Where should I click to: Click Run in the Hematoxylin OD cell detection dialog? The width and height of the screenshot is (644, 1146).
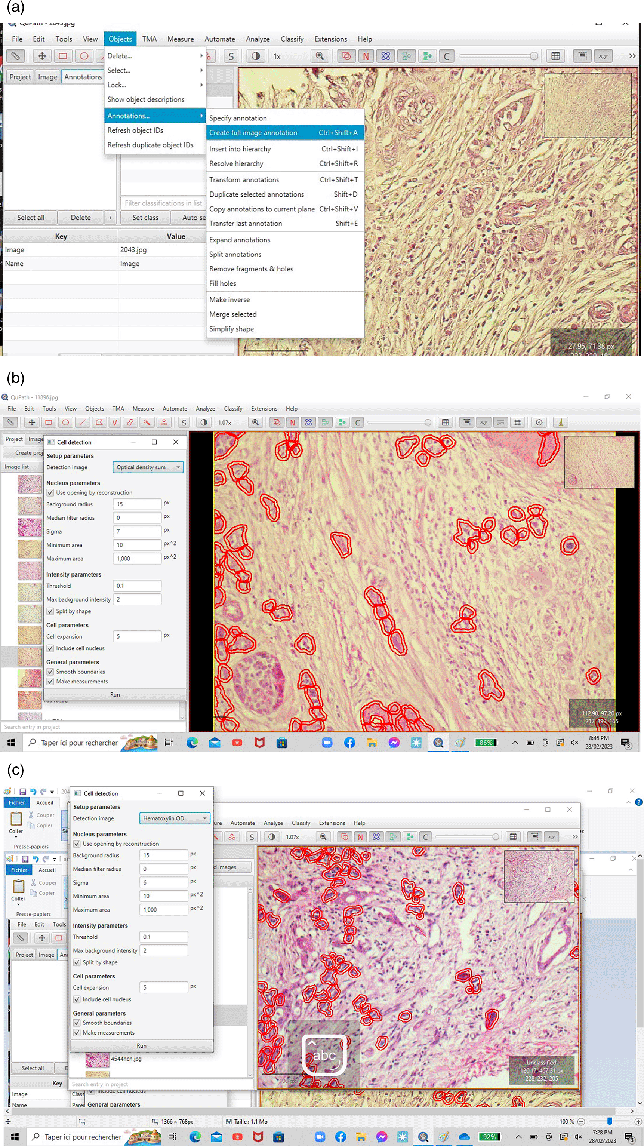point(141,1045)
